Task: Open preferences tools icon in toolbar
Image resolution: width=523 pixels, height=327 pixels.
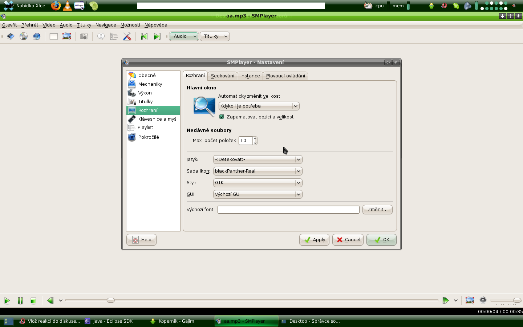Action: pos(127,36)
